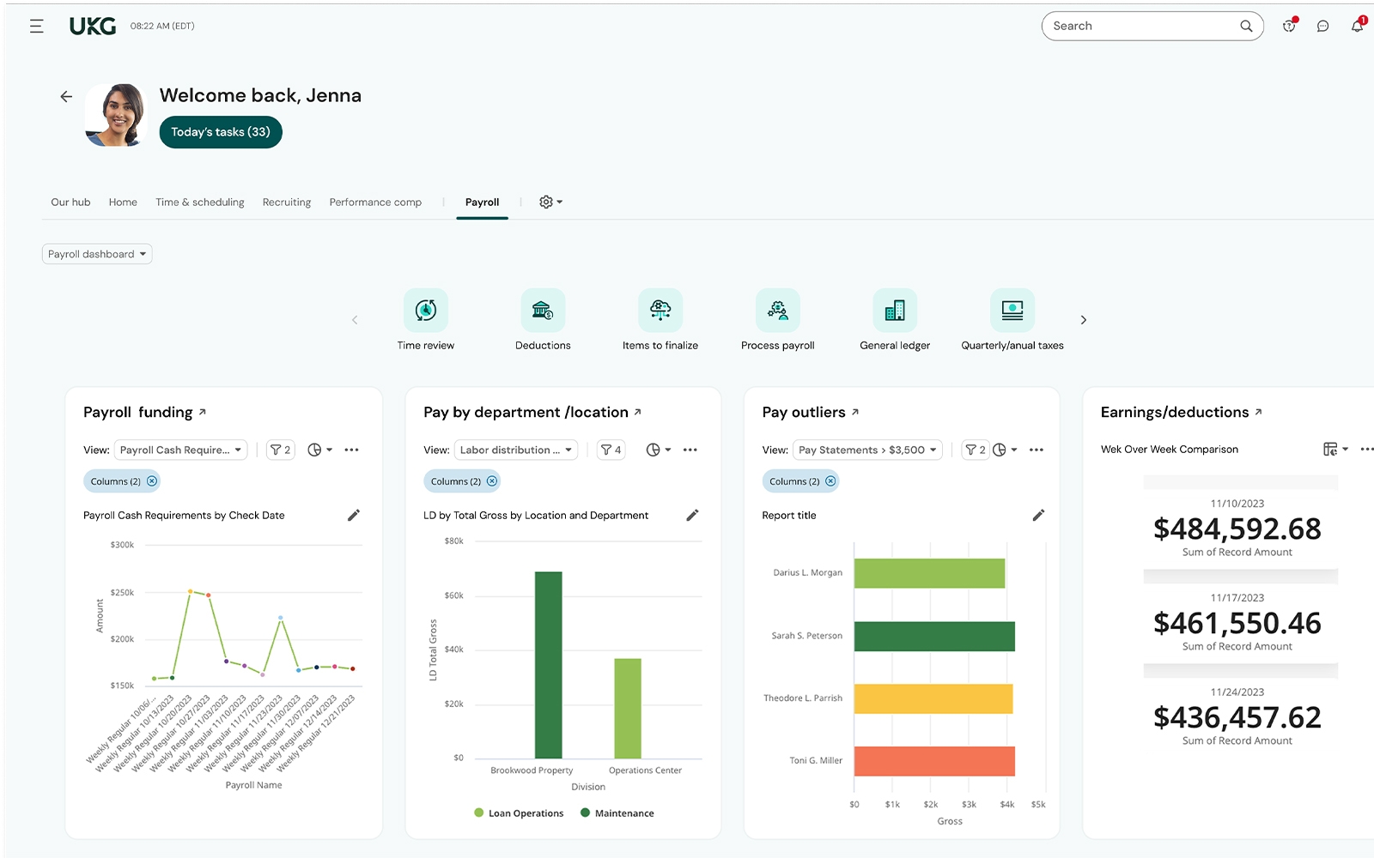The height and width of the screenshot is (858, 1374).
Task: Launch Process payroll from the shortcut icons
Action: click(777, 311)
